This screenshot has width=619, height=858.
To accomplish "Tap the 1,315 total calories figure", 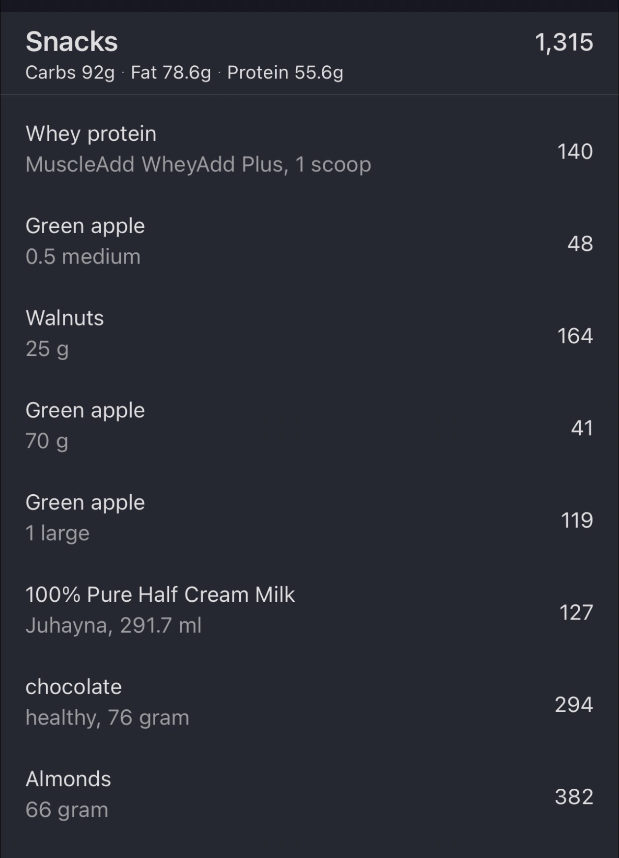I will click(563, 42).
